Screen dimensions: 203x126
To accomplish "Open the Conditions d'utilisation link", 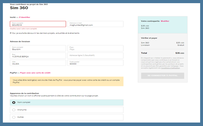I will 170,68.
